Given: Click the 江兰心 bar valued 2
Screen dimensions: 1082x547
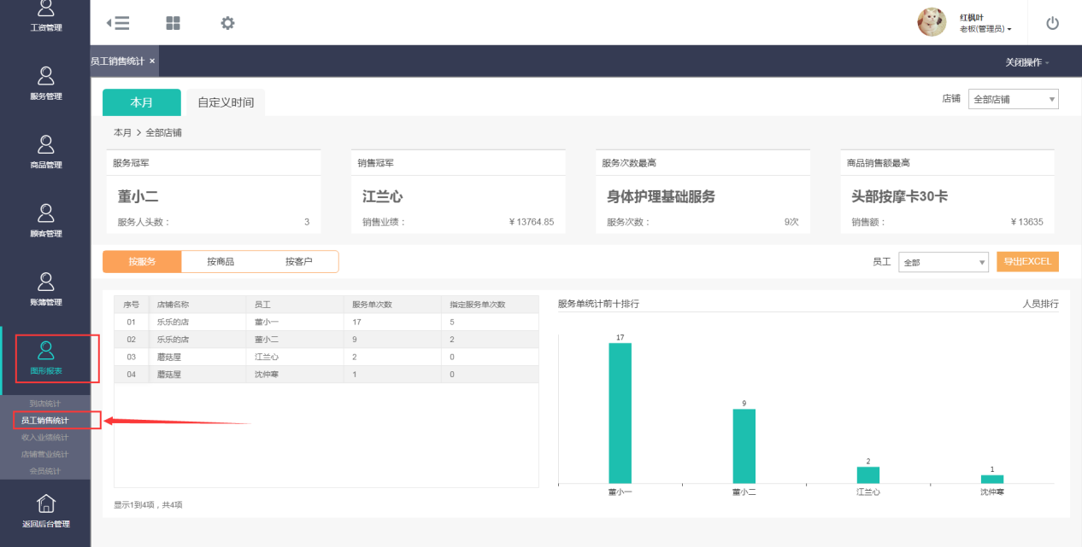Looking at the screenshot, I should [868, 475].
